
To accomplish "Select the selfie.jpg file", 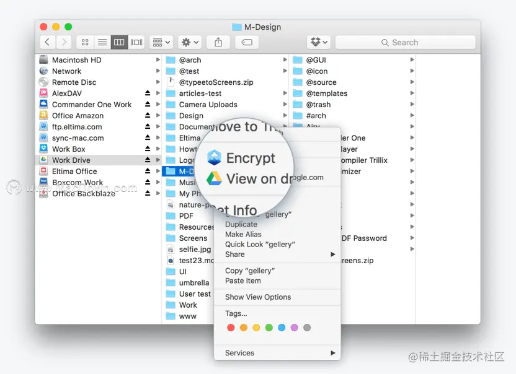I will [189, 250].
